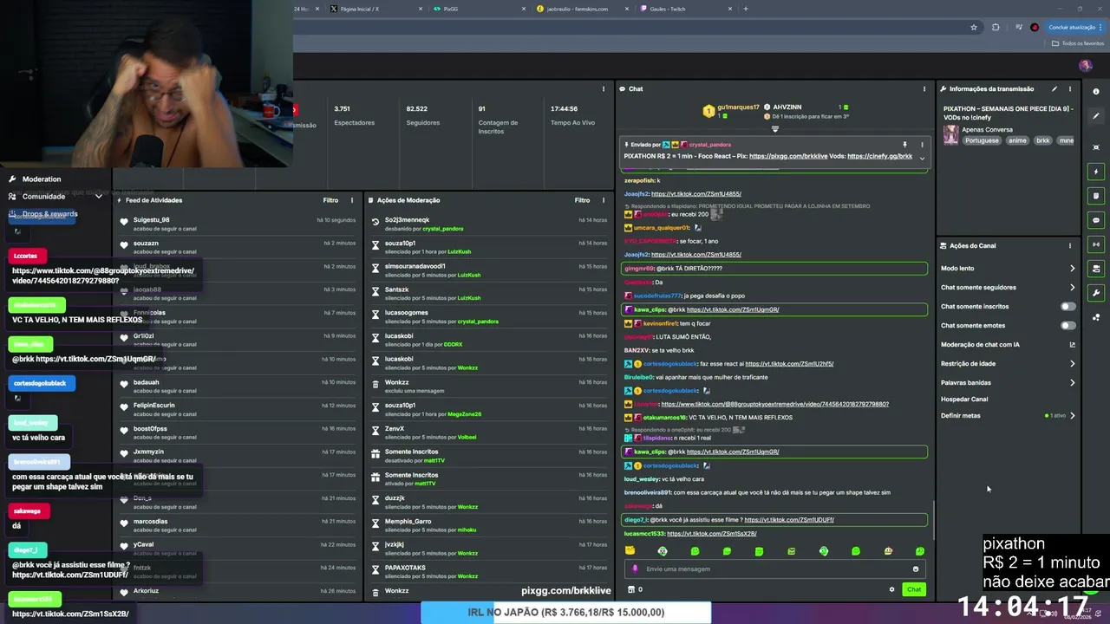
Task: Select the Portuguese stream tag
Action: (982, 140)
